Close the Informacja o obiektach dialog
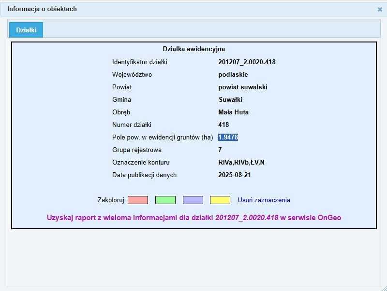 (x=380, y=8)
